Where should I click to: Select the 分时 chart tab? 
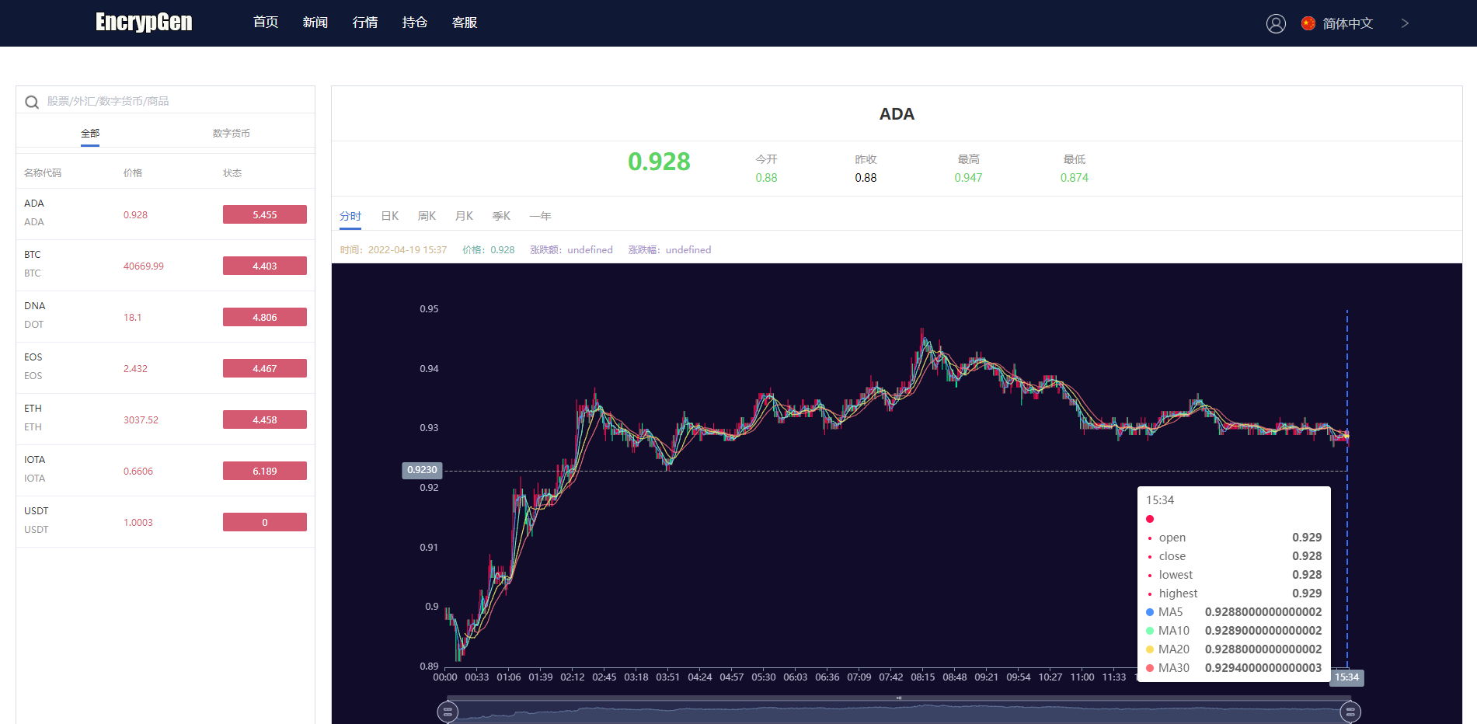tap(350, 216)
